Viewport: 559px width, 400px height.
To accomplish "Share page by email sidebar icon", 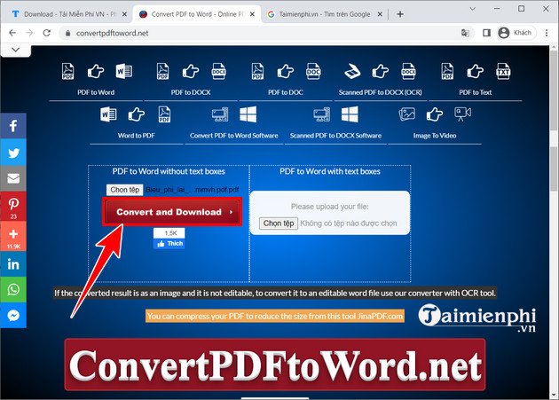I will 13,178.
